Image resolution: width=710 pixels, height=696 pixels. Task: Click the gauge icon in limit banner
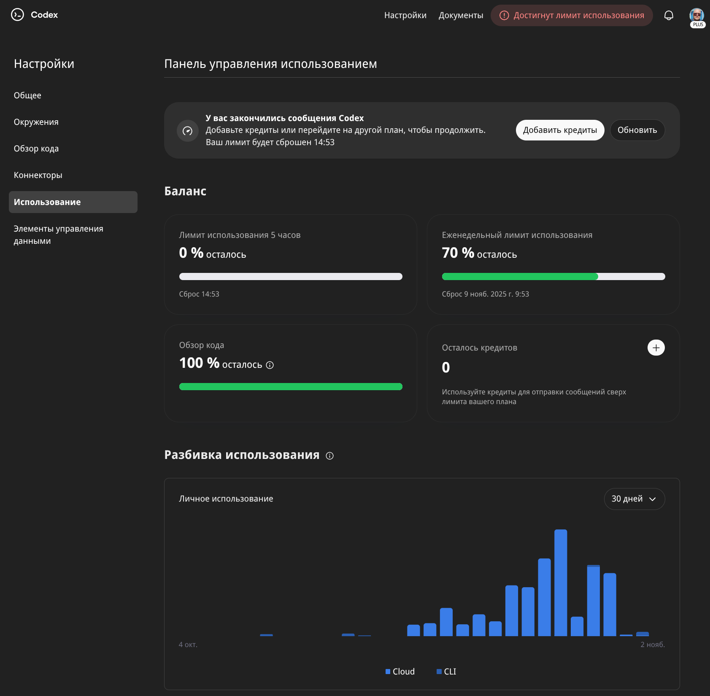coord(188,131)
